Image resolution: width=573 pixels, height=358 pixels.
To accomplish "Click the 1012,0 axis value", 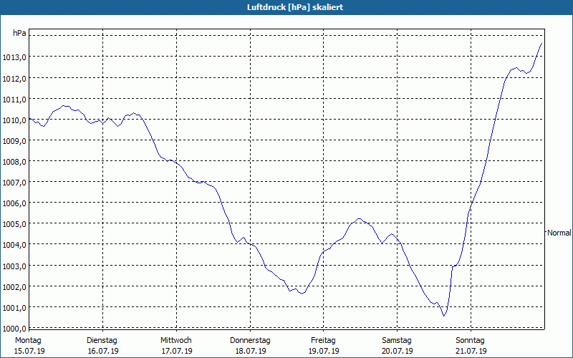I will pos(14,78).
